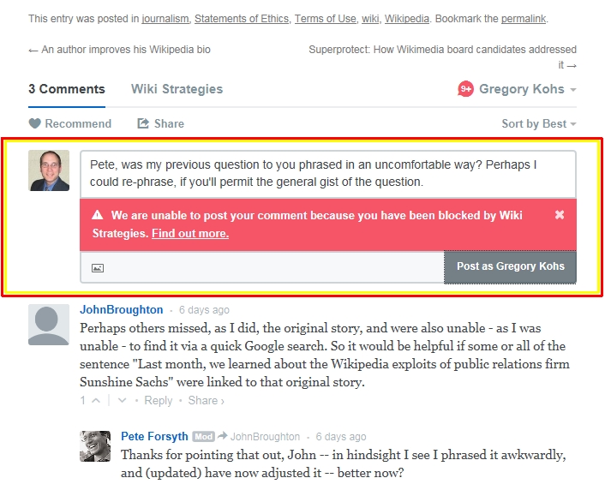Dismiss the red blocked-comment warning
The width and height of the screenshot is (605, 490).
point(560,215)
